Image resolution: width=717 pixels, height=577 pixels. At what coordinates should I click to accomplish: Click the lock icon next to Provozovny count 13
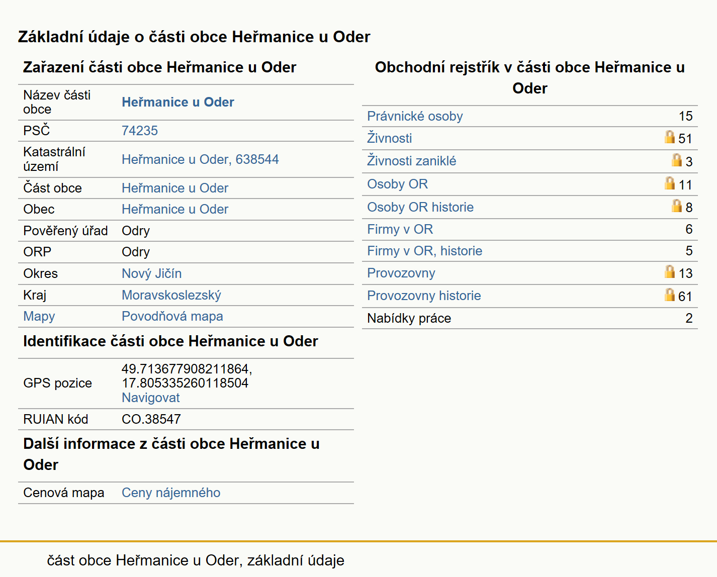[x=669, y=271]
